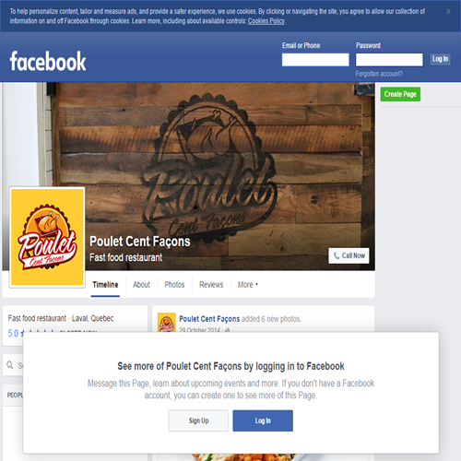461x461 pixels.
Task: Open the About tab
Action: pos(141,285)
